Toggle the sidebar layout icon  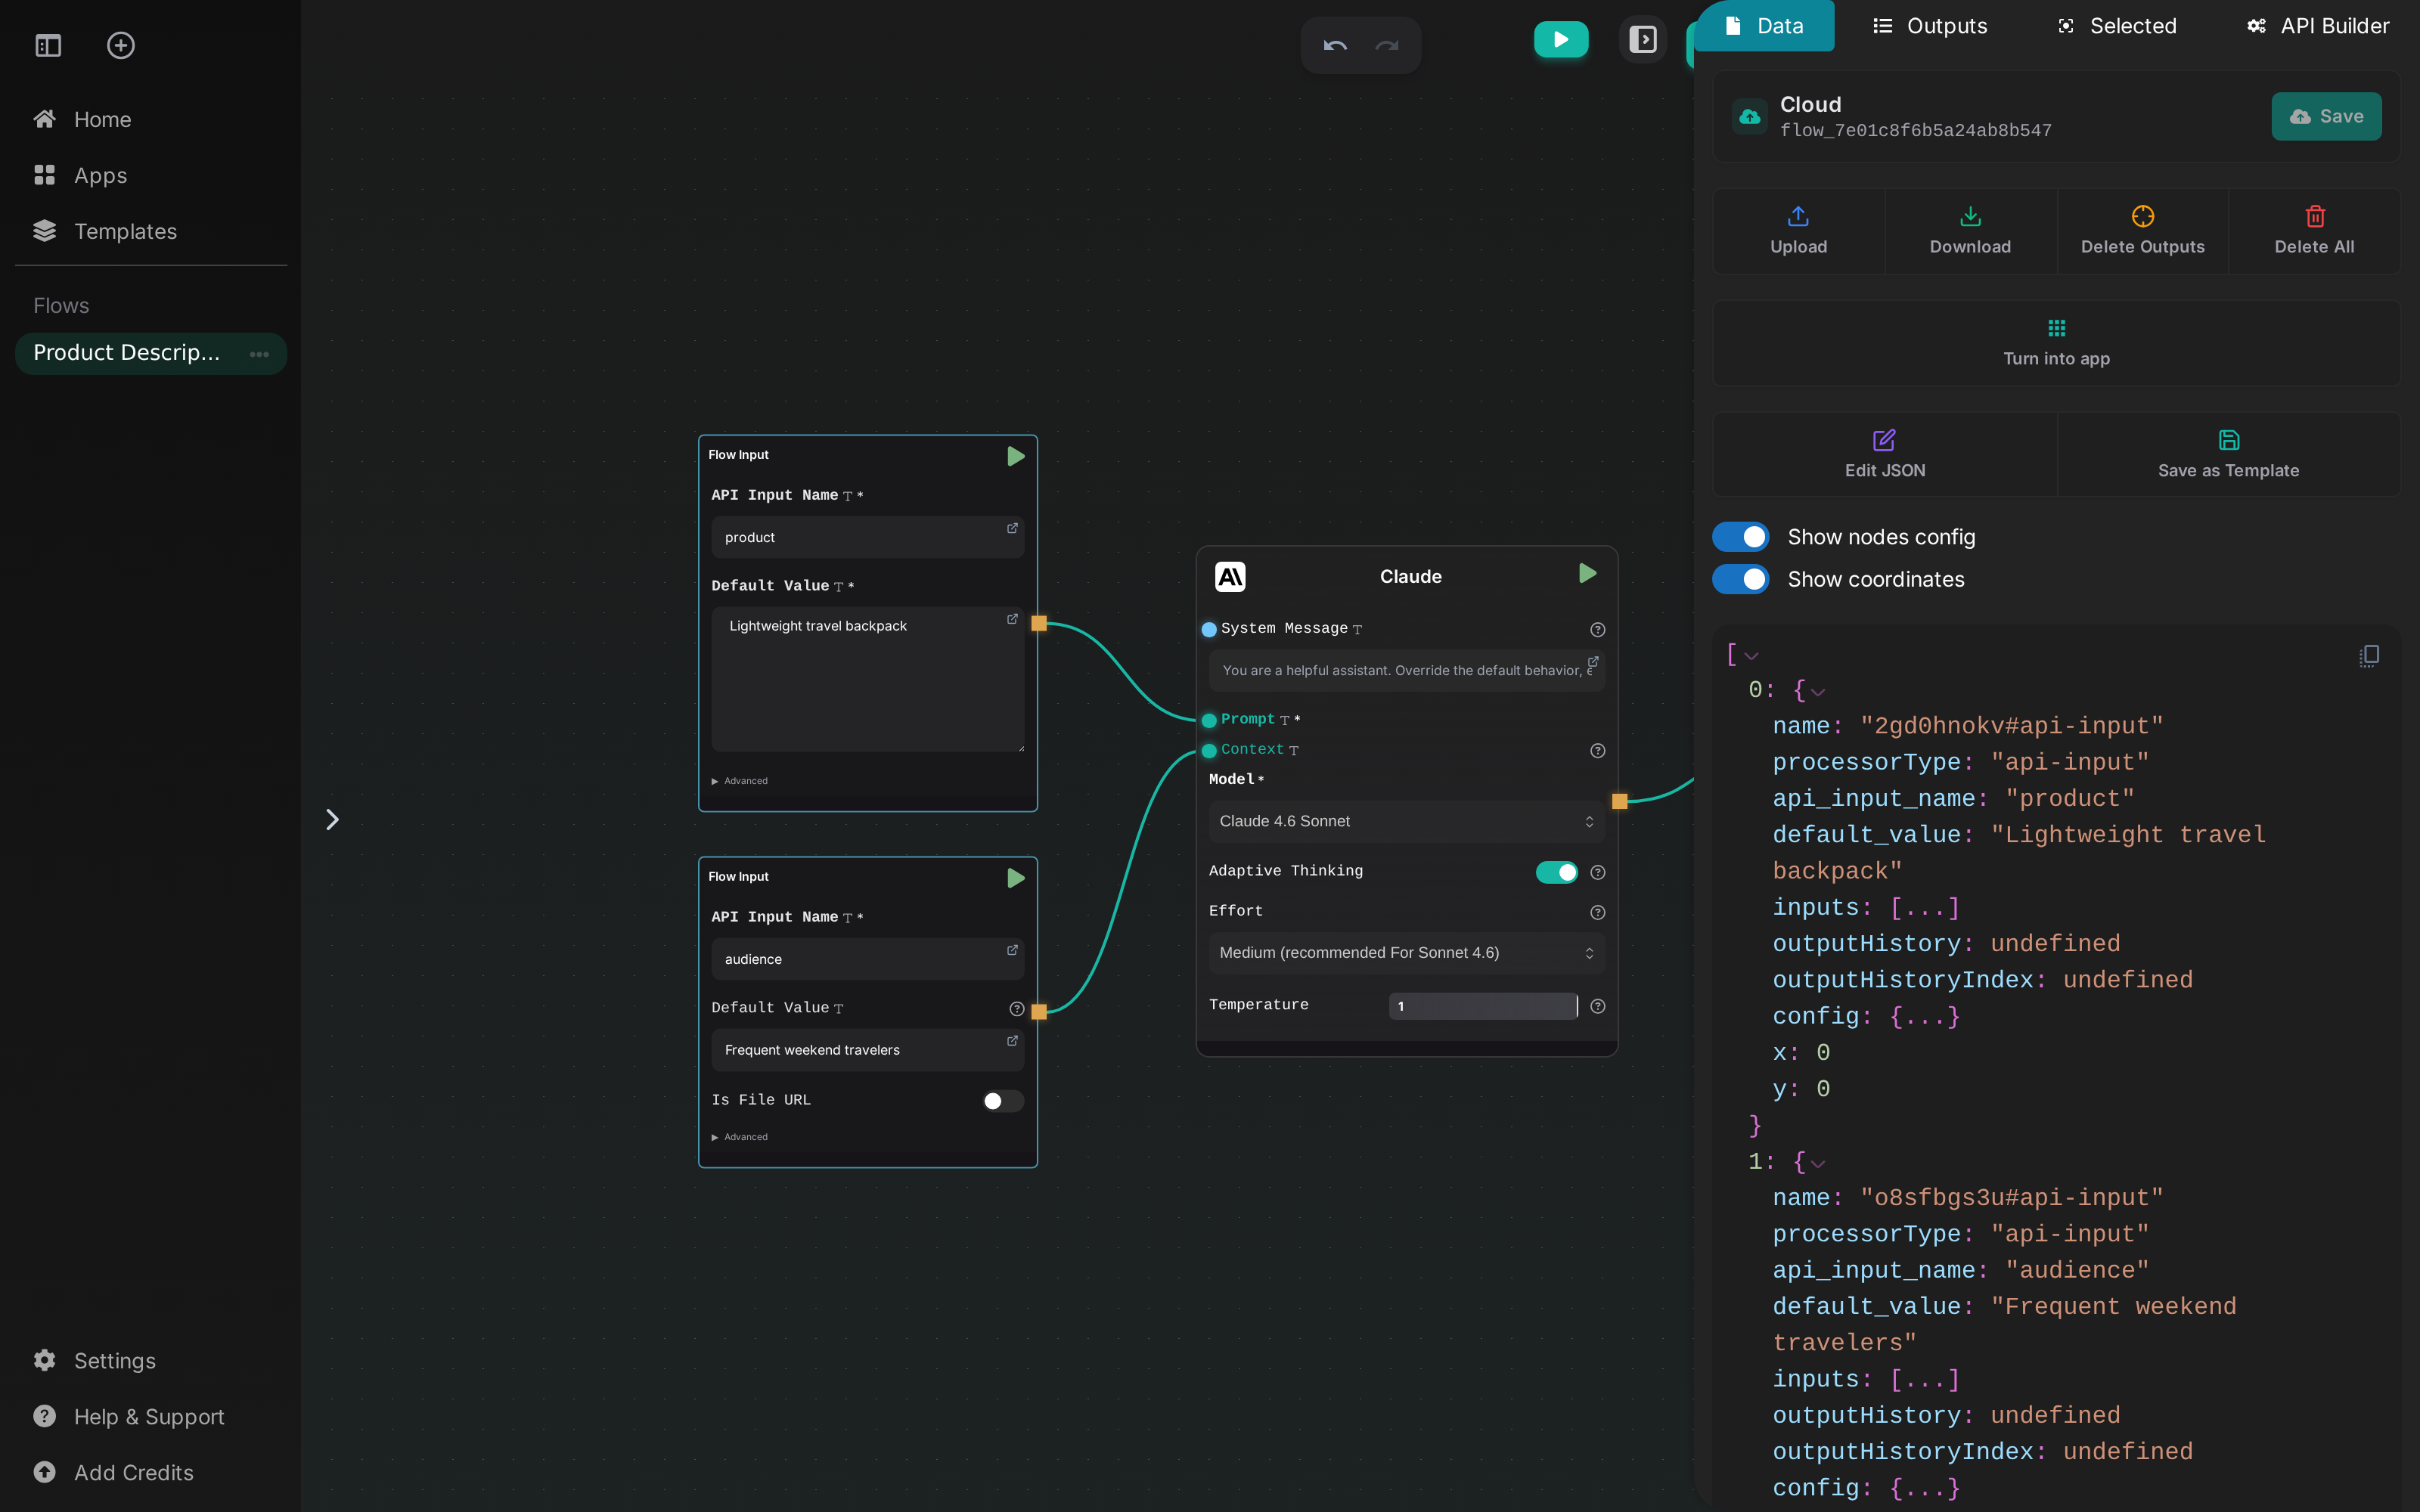48,45
